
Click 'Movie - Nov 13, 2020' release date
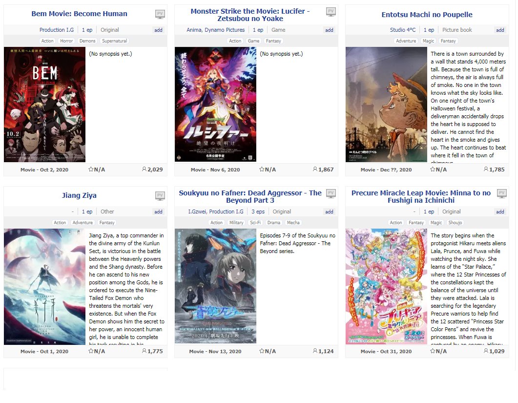(215, 351)
